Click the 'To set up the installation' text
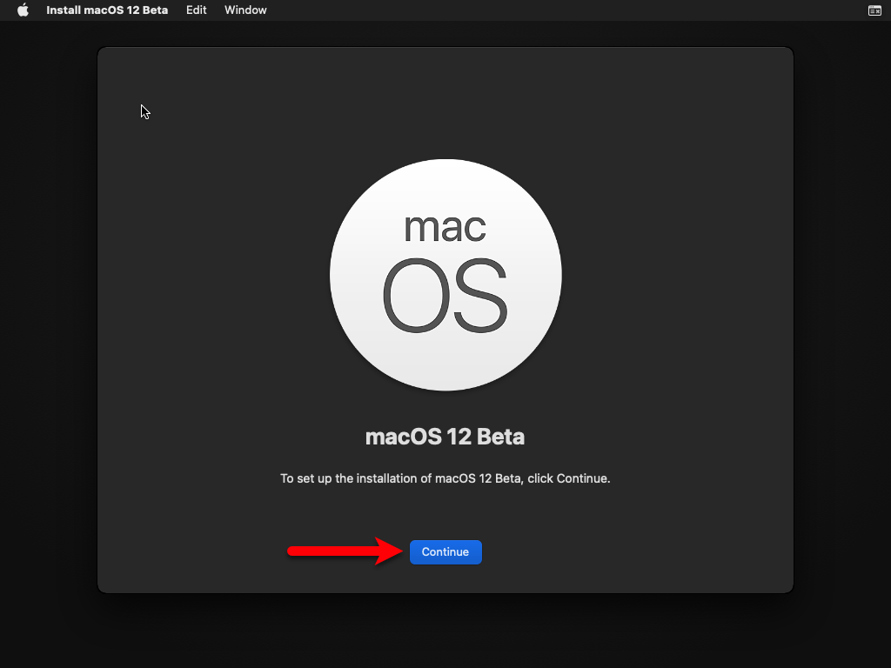Image resolution: width=891 pixels, height=668 pixels. tap(445, 478)
